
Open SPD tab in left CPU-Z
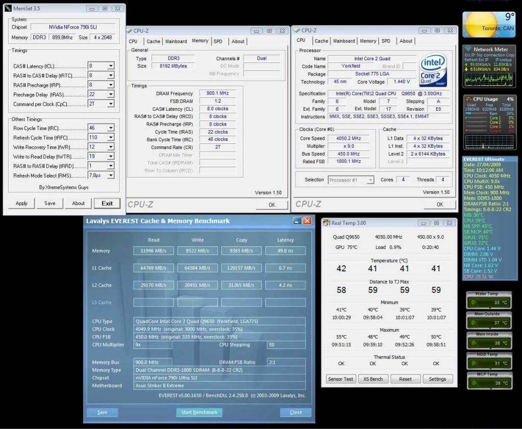(218, 41)
